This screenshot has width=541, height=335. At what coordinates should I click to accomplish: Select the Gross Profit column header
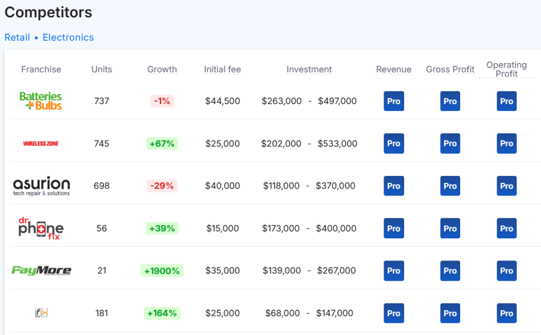pyautogui.click(x=450, y=69)
